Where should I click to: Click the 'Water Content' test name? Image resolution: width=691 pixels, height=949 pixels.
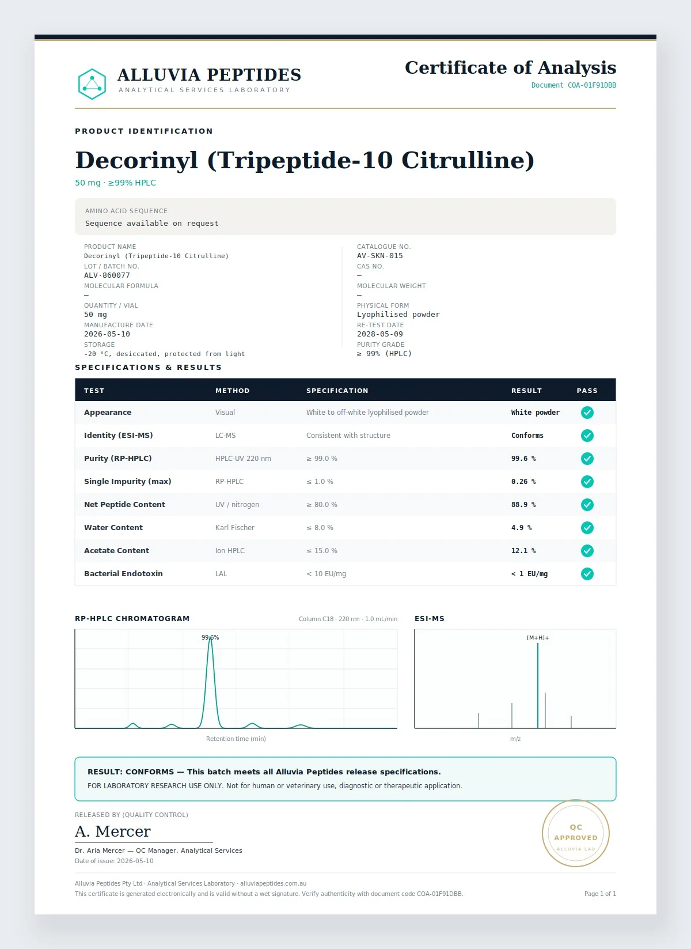[113, 528]
